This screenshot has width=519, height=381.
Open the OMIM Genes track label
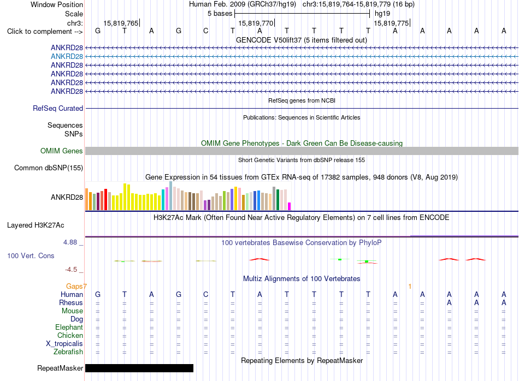(x=62, y=151)
